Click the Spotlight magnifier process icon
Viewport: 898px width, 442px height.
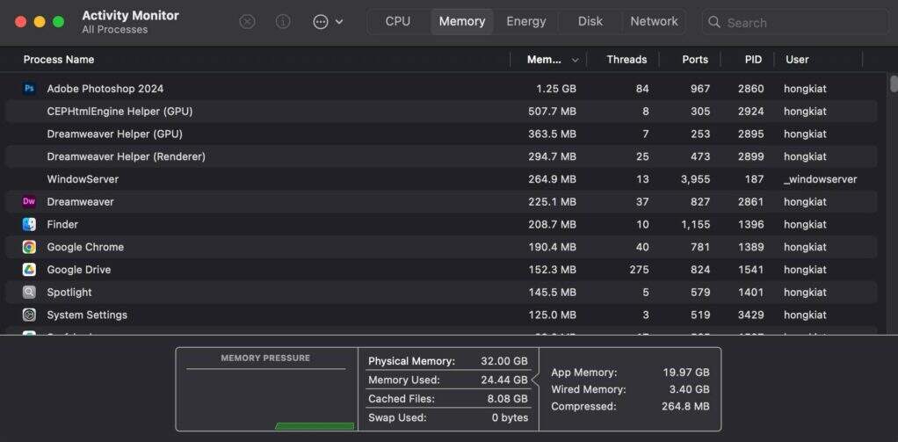point(29,293)
